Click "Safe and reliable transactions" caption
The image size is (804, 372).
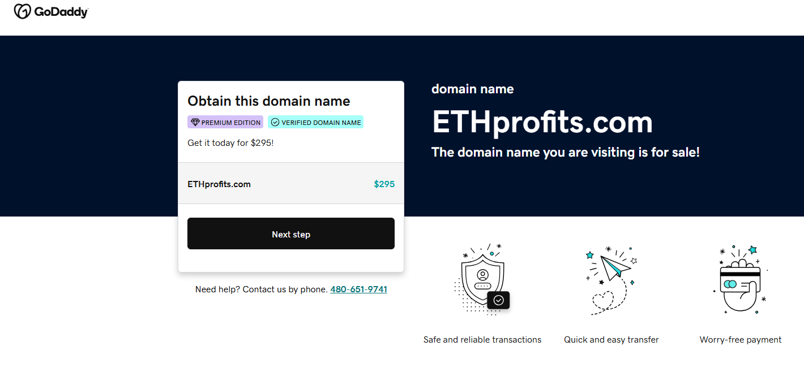coord(482,340)
